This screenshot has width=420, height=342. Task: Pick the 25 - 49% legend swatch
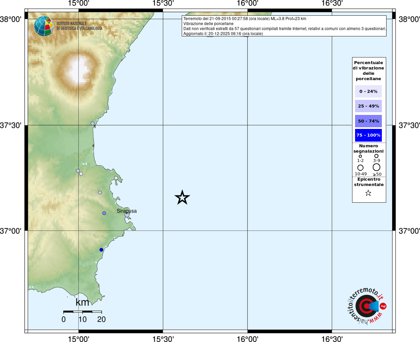(368, 106)
